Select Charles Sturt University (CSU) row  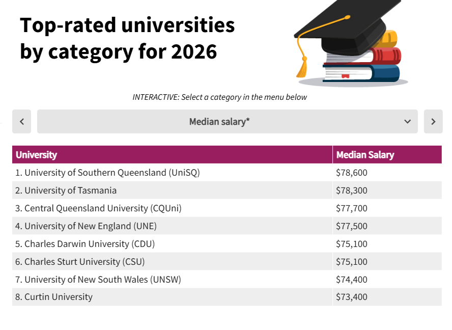pyautogui.click(x=84, y=262)
